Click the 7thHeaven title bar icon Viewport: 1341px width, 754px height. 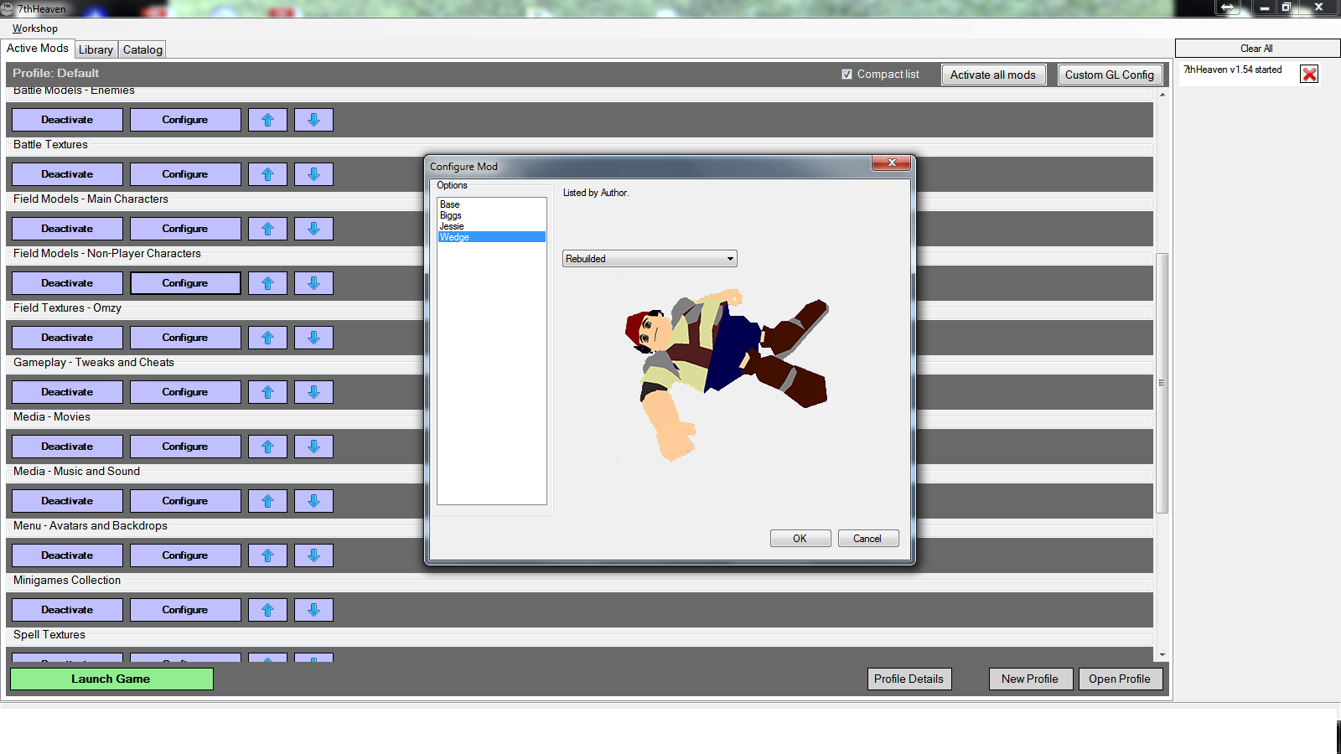tap(8, 9)
